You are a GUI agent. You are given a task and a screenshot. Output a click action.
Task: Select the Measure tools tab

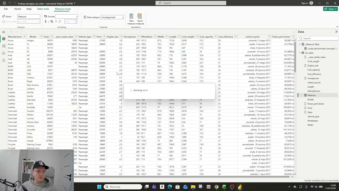(63, 9)
